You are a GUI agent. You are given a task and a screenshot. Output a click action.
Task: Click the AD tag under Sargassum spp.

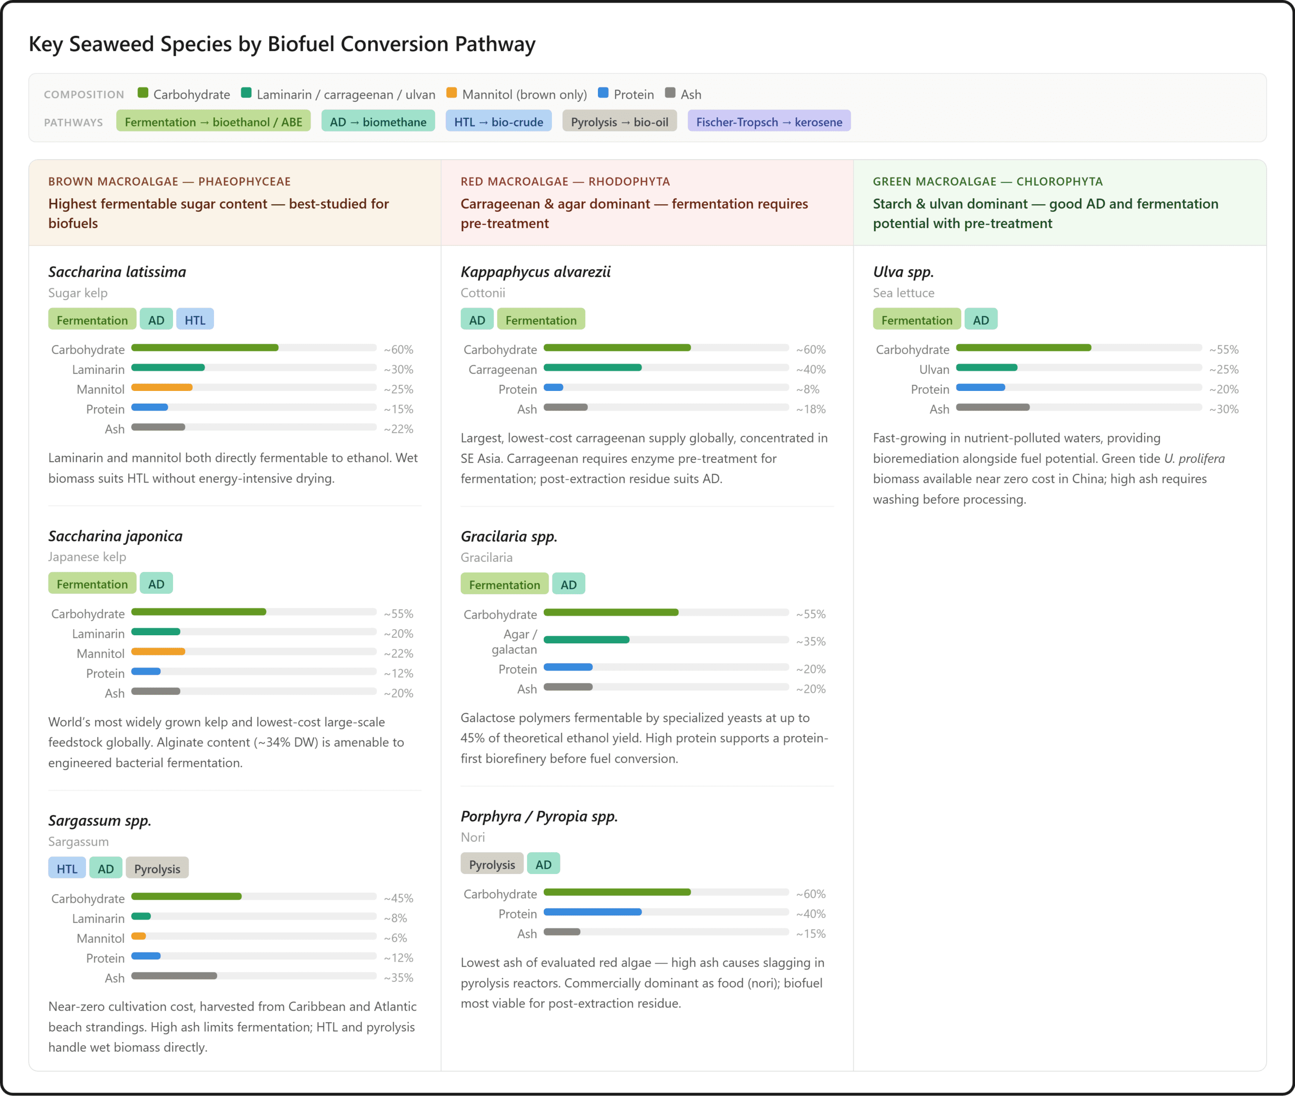pyautogui.click(x=106, y=868)
